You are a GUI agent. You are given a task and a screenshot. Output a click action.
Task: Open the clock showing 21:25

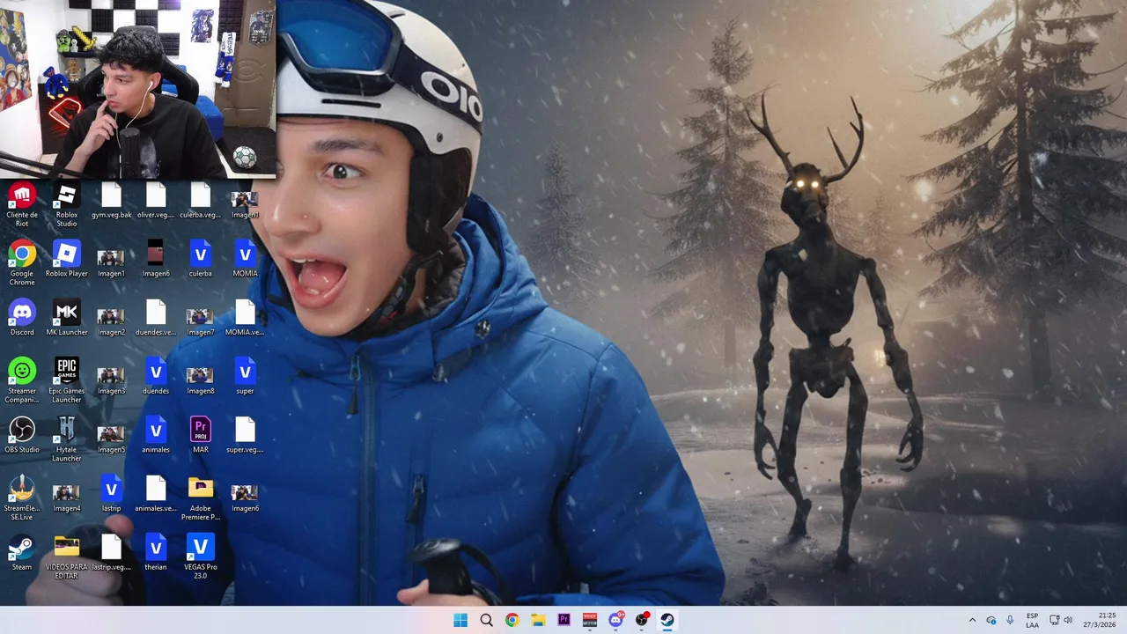1100,620
